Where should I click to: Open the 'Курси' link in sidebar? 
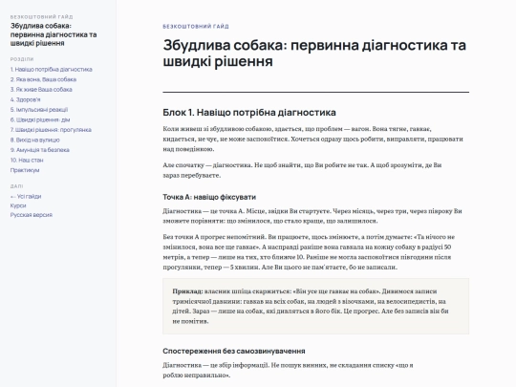coord(18,205)
